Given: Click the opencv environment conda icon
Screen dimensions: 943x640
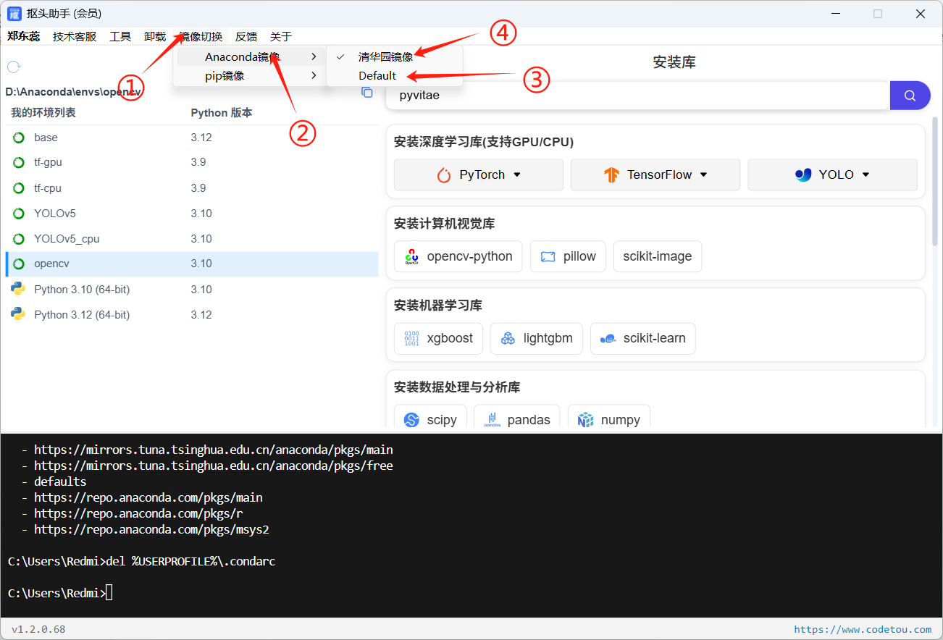Looking at the screenshot, I should pos(19,264).
